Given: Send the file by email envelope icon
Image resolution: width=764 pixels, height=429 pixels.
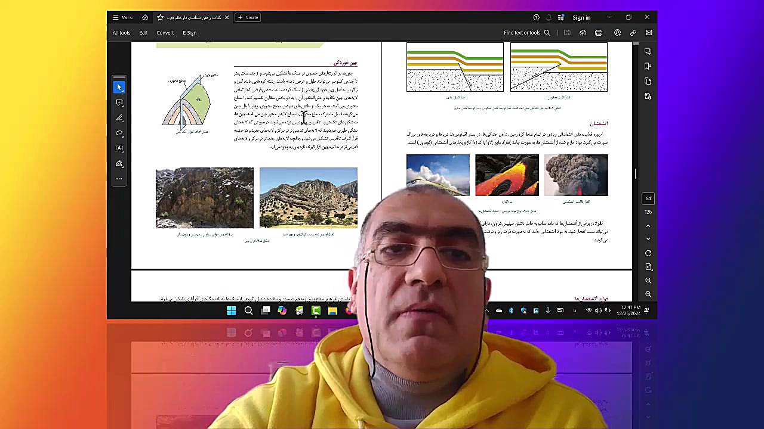Looking at the screenshot, I should click(649, 33).
